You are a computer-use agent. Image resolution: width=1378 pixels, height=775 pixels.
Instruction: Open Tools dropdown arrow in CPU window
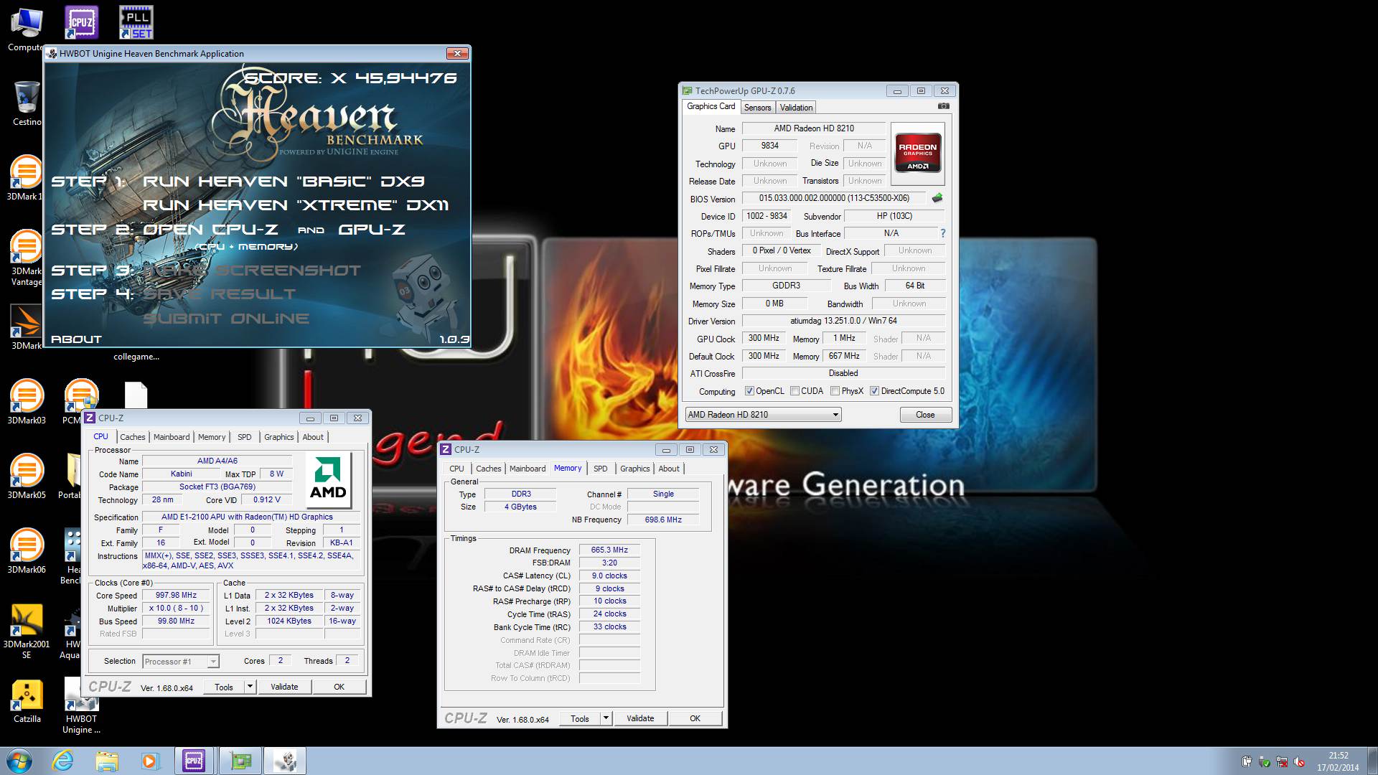(x=250, y=687)
